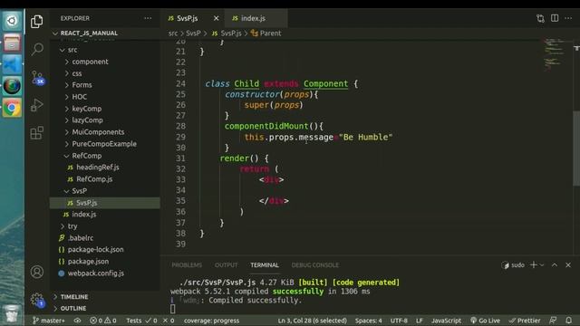Open the Extensions view
This screenshot has height=326, width=580.
36,133
